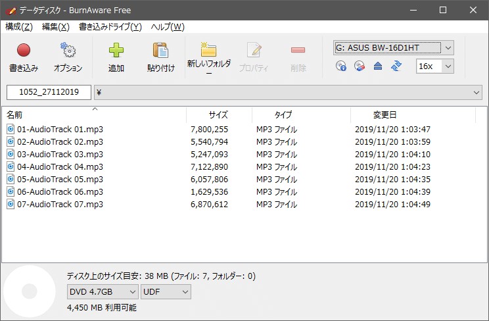Click the greyed-out プロパティ icon
Screen dimensions: 489x321
coord(254,49)
